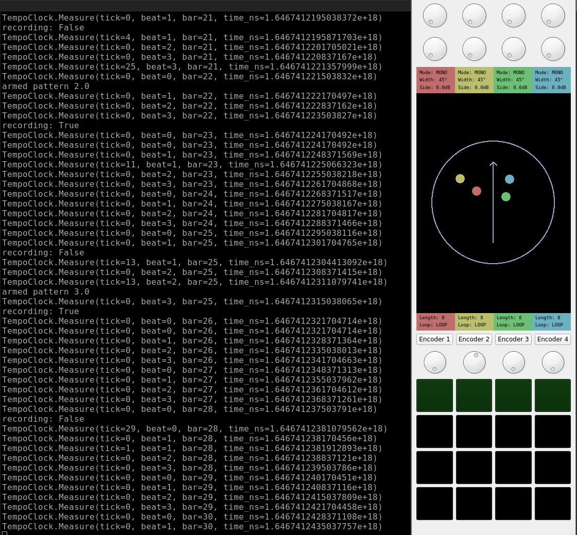
Task: Click the green Length 8 Loop panel
Action: (513, 321)
